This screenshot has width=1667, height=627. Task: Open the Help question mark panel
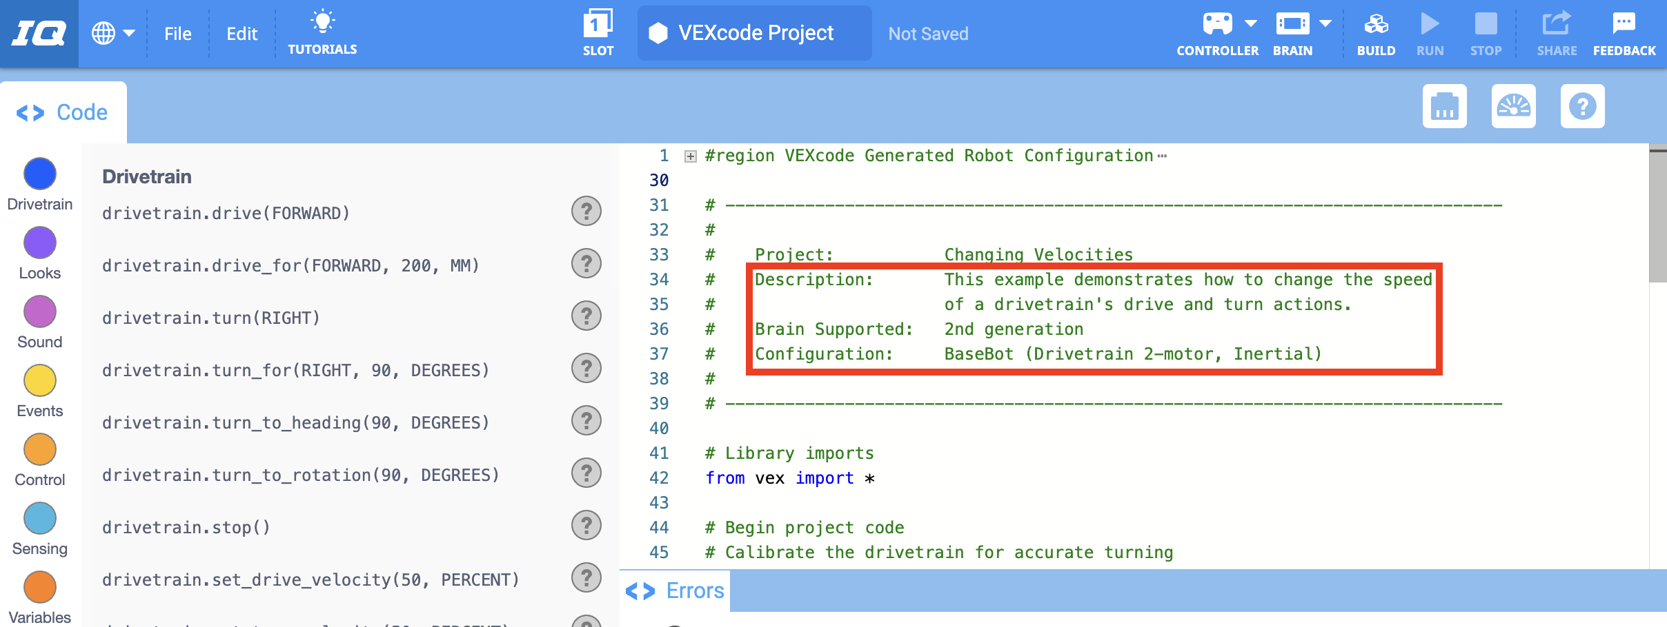[x=1582, y=107]
